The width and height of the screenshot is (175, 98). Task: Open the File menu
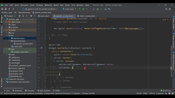(6, 5)
